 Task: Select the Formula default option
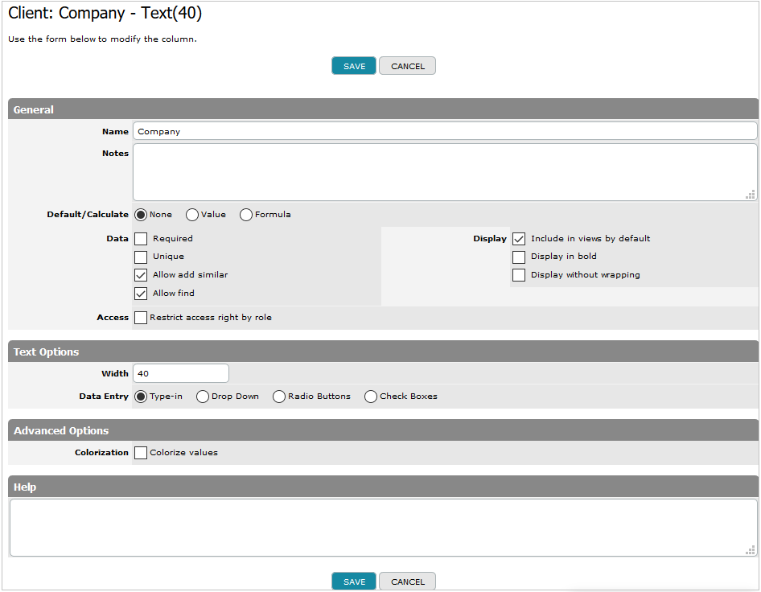246,215
